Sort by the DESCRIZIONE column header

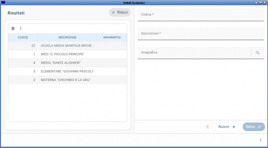click(67, 38)
